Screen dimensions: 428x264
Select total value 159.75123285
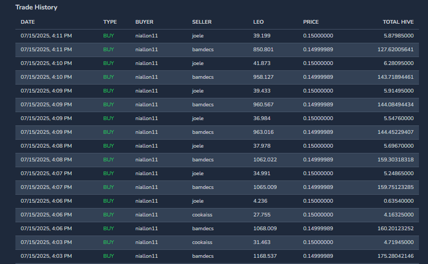coord(396,187)
